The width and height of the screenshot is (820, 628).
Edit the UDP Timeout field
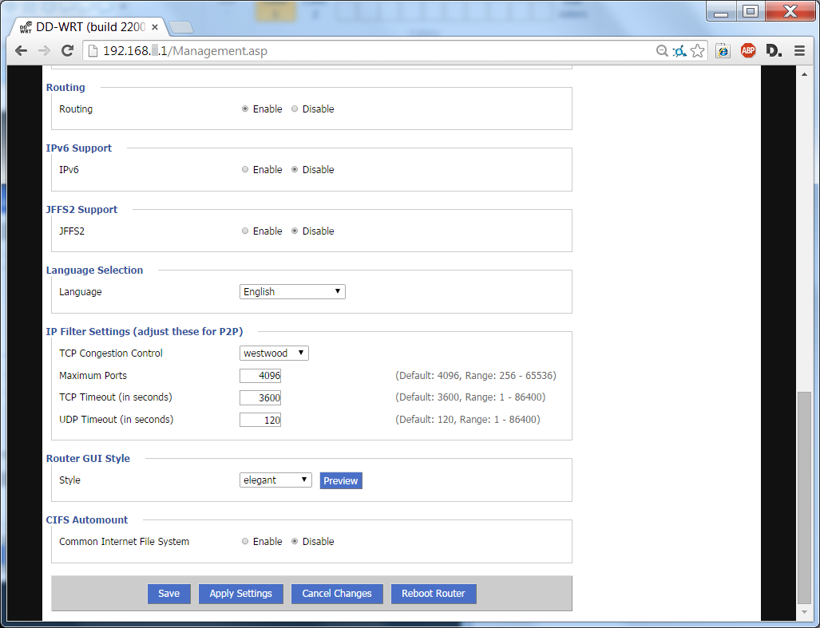pos(260,420)
